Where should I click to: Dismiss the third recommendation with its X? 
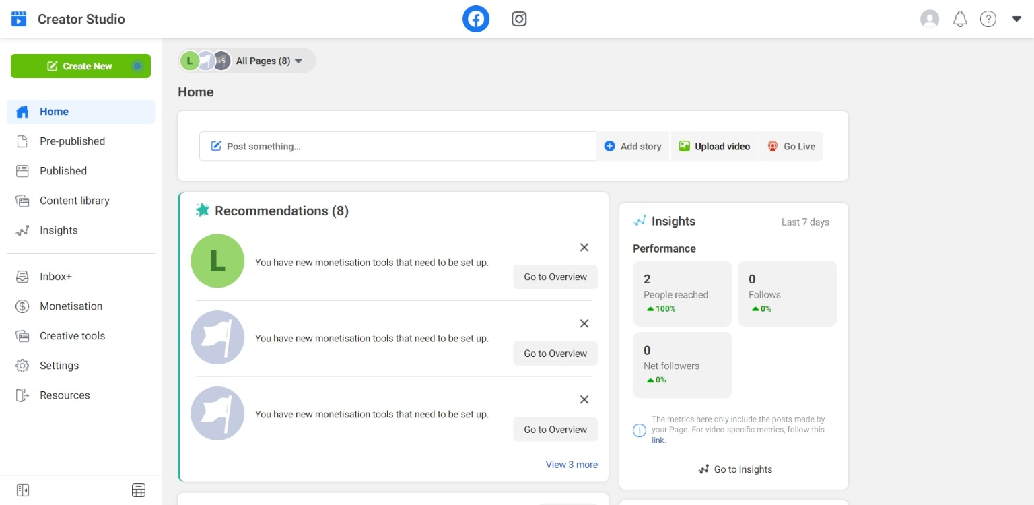coord(584,399)
